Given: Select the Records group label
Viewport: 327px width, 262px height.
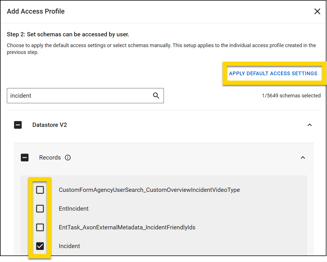Looking at the screenshot, I should [50, 158].
